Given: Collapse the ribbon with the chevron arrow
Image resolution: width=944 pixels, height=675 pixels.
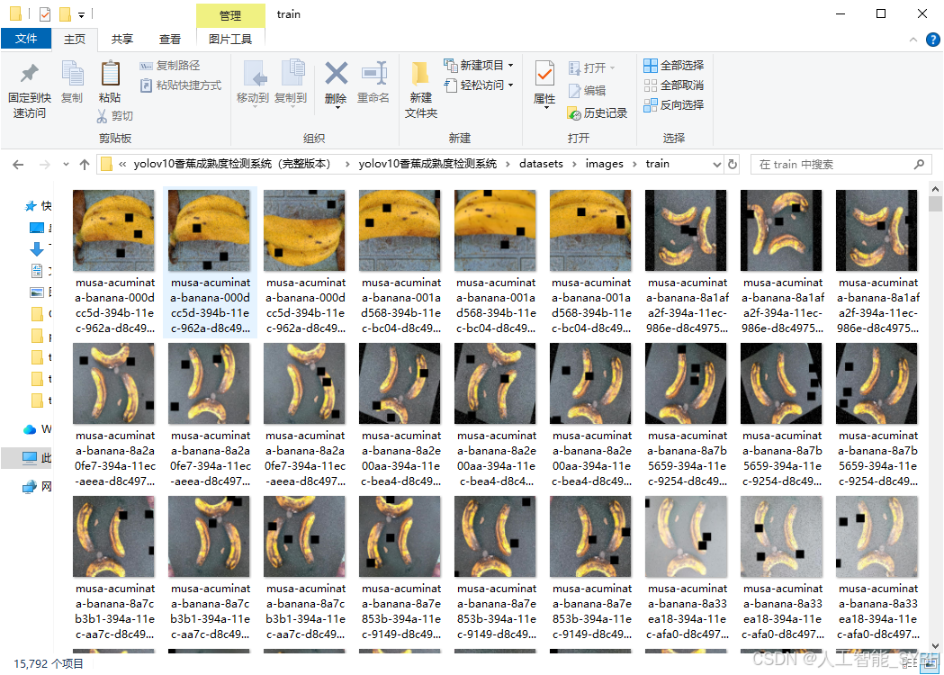Looking at the screenshot, I should click(912, 39).
